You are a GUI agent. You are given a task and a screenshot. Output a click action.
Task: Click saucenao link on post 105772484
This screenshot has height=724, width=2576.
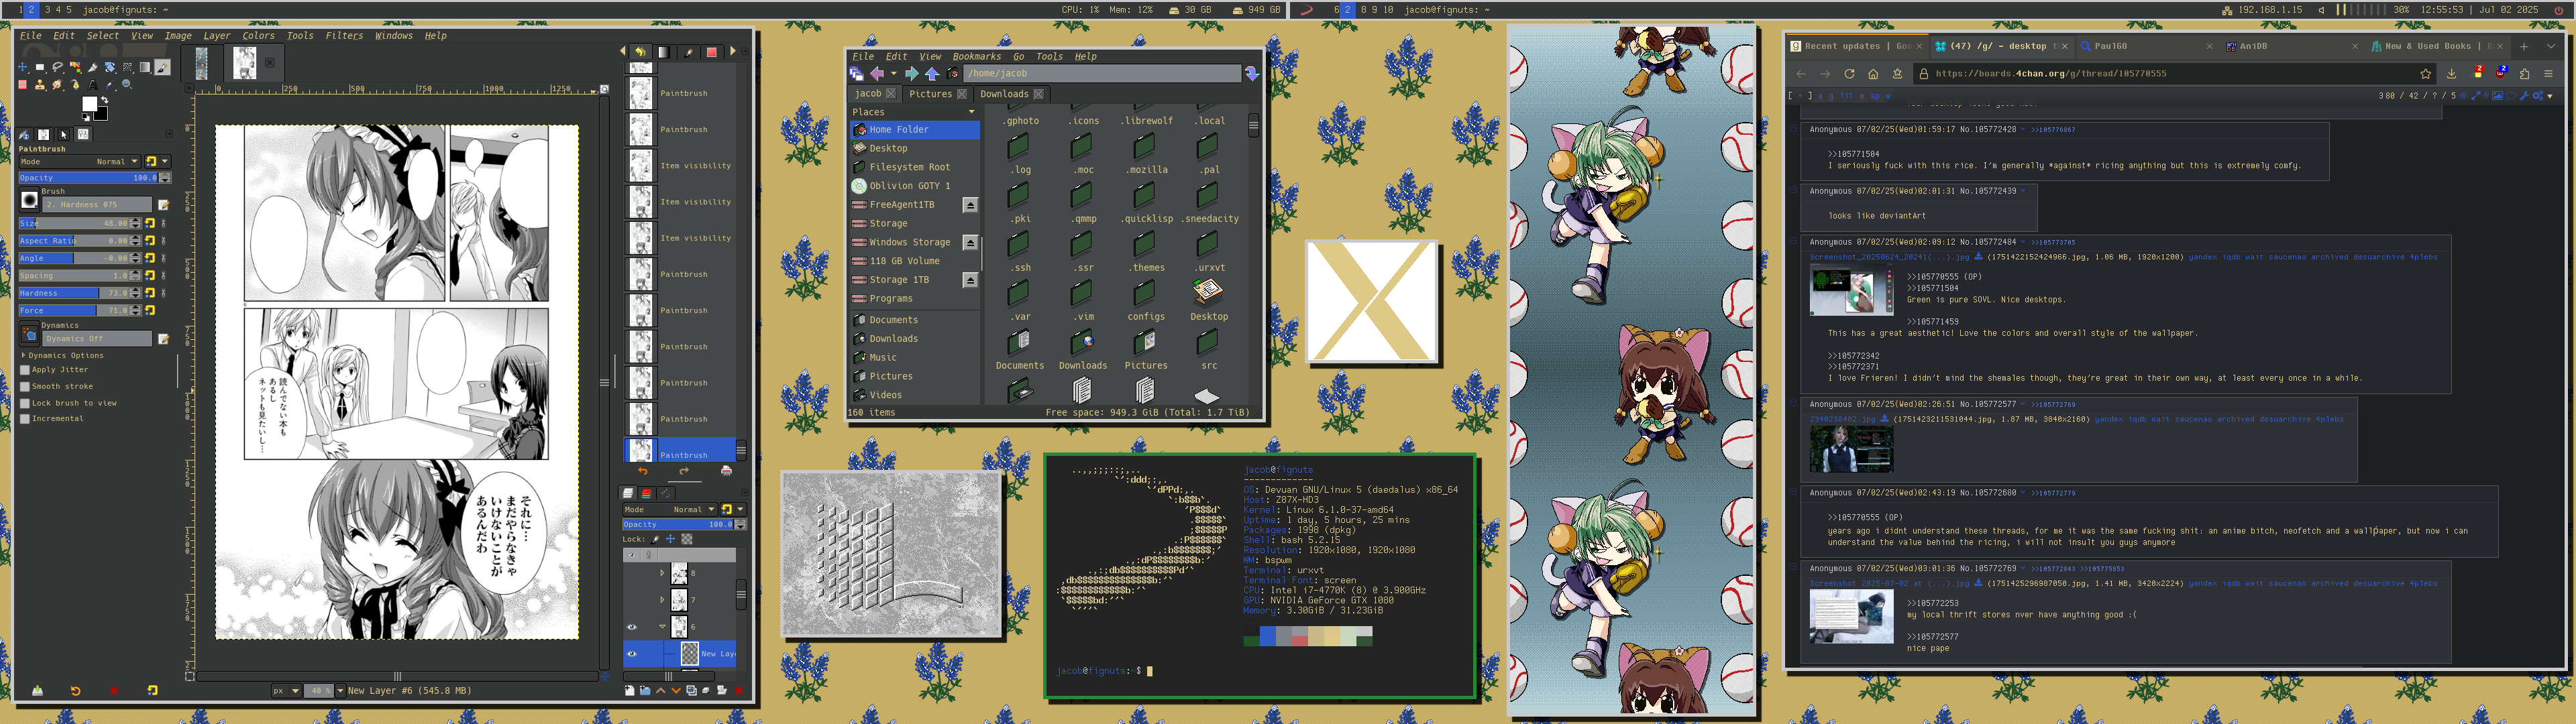click(x=2288, y=257)
